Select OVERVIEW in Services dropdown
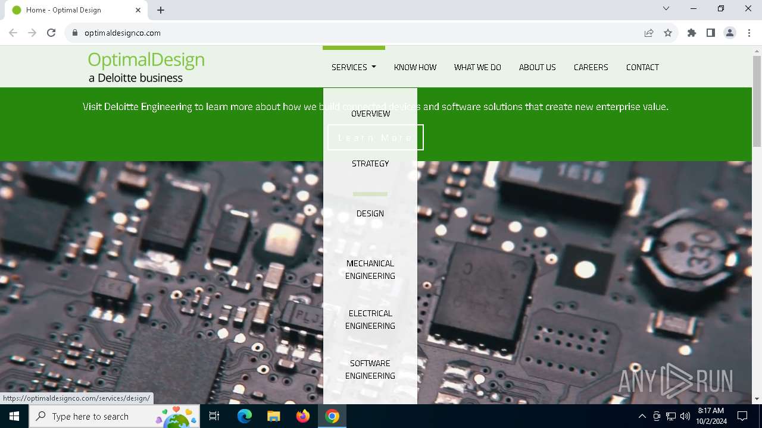762x428 pixels. point(370,114)
